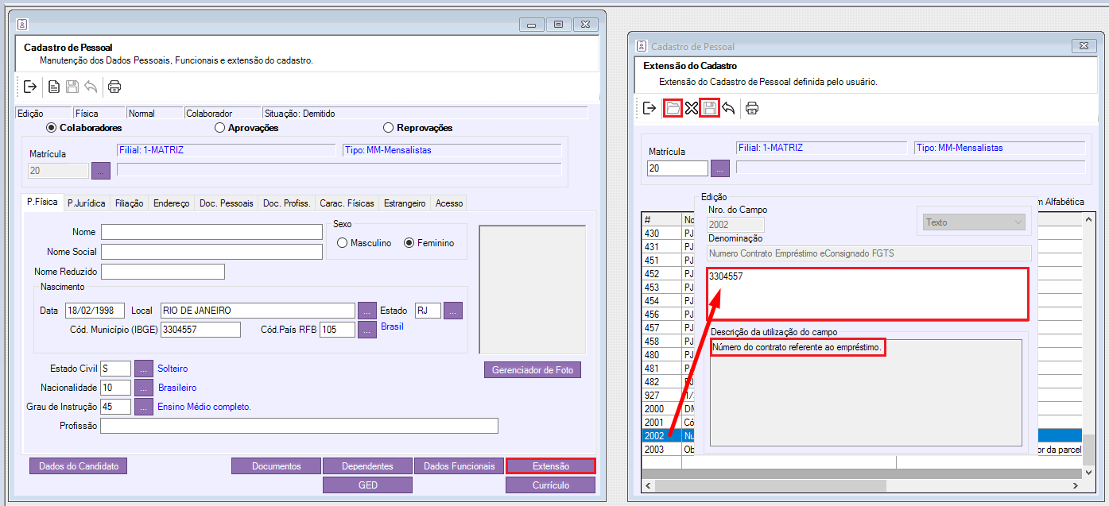
Task: Click the Cód. Município (IBGE) field
Action: 200,330
